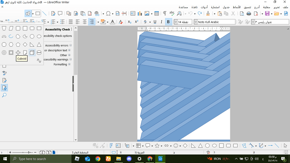Image resolution: width=290 pixels, height=163 pixels.
Task: Click the Insert Table icon in the toolbar
Action: coord(156,13)
